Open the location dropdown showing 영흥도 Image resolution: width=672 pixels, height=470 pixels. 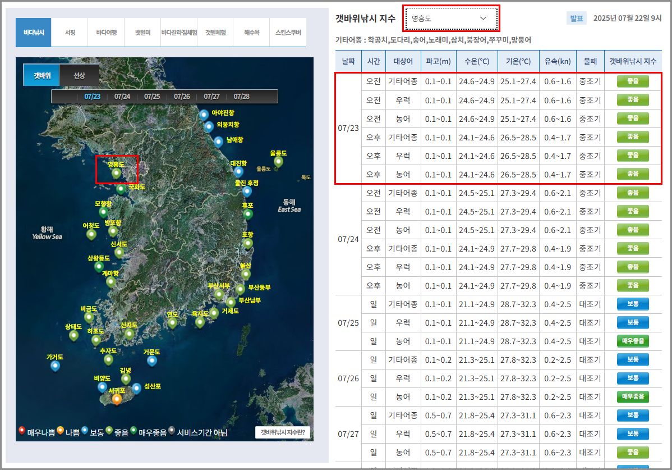point(450,18)
